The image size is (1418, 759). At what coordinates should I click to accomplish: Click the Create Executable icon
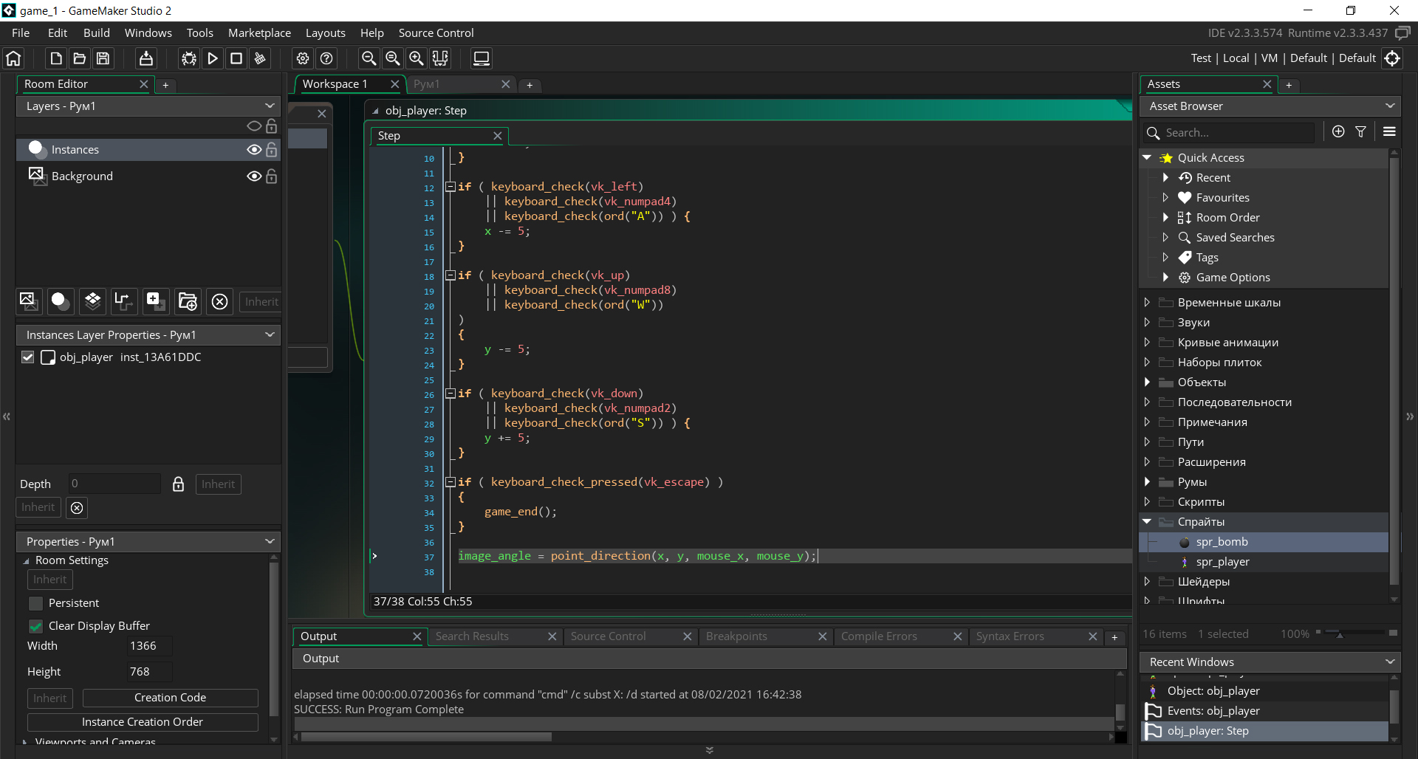(146, 58)
